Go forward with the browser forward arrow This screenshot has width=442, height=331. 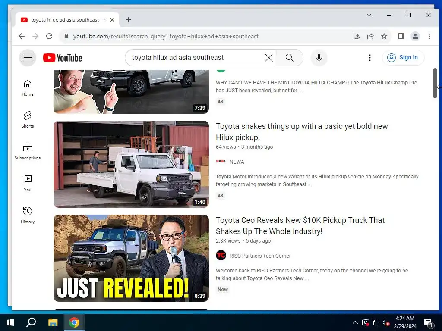coord(35,36)
